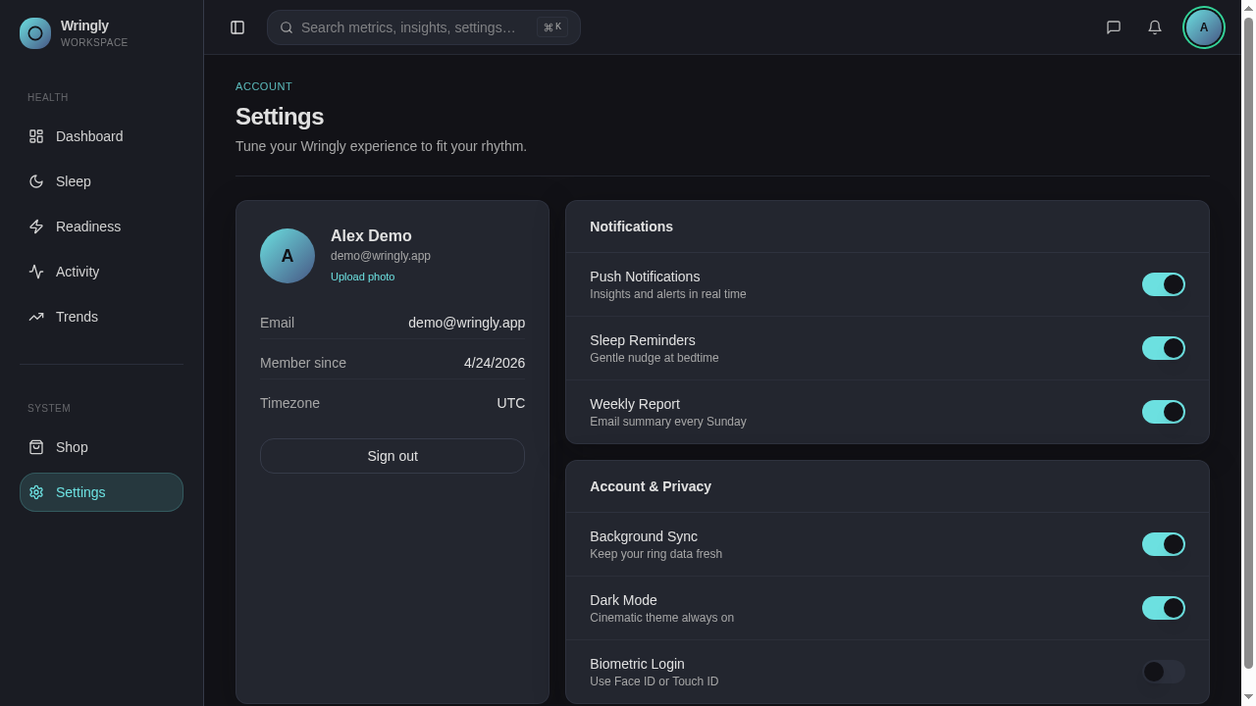Click the Readiness lightning bolt icon
The image size is (1256, 706).
tap(36, 227)
